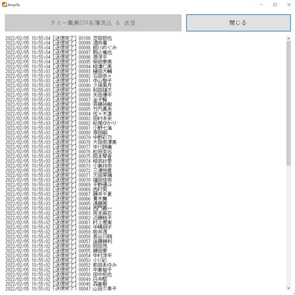Viewport: 295px width, 295px height.
Task: Click the scrollbar up arrow
Action: pos(288,38)
